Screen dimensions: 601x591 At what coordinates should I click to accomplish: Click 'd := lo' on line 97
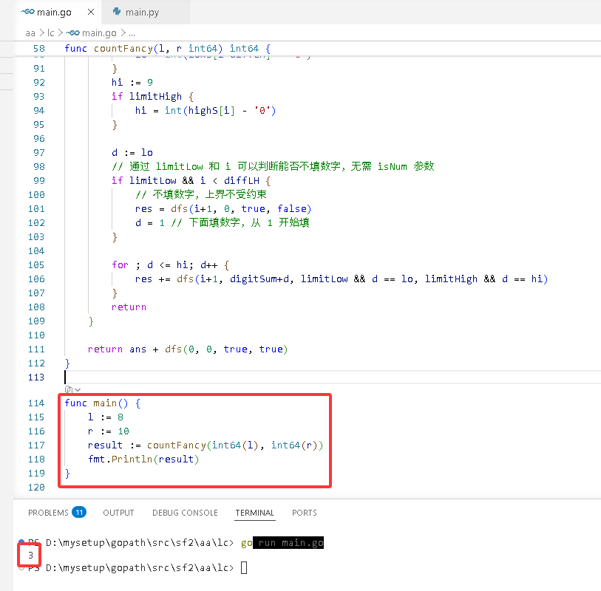(132, 152)
